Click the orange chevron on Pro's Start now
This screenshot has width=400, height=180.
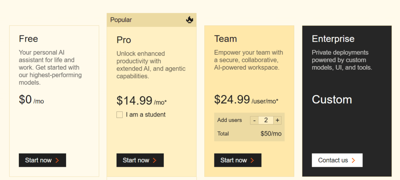155,160
